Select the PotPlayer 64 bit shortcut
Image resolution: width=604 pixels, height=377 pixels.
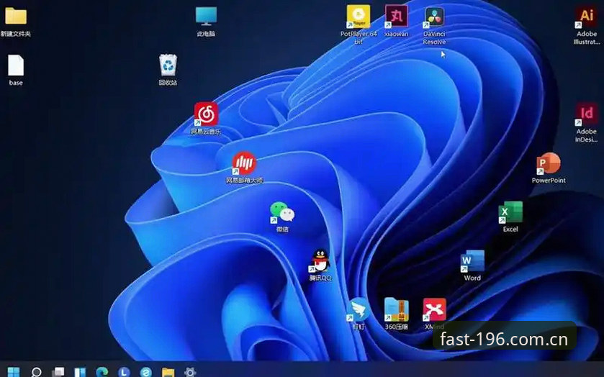click(x=359, y=17)
